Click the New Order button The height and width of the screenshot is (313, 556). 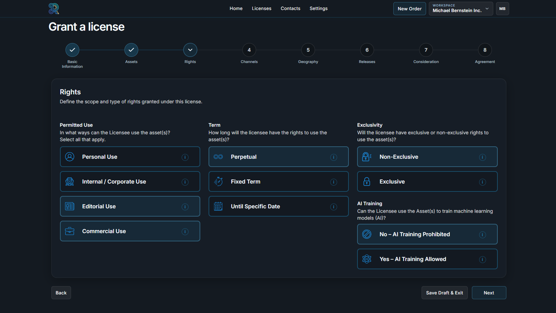click(x=410, y=9)
